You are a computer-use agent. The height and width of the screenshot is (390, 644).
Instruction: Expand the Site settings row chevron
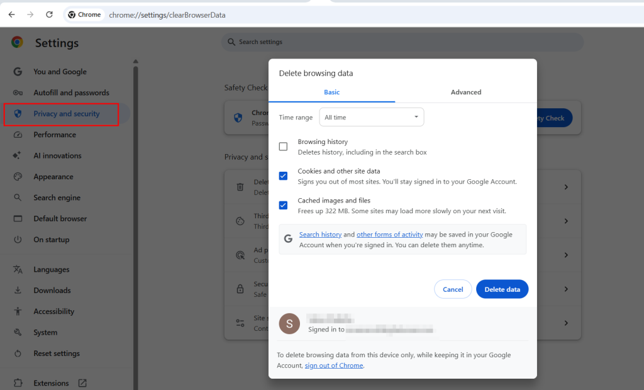click(566, 323)
